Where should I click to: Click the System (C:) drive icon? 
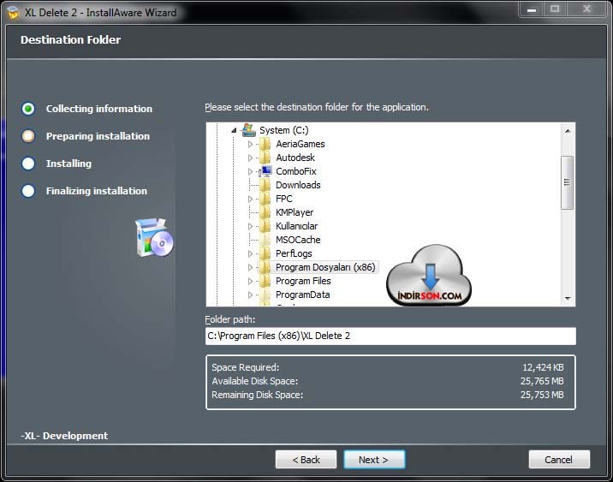[x=248, y=130]
